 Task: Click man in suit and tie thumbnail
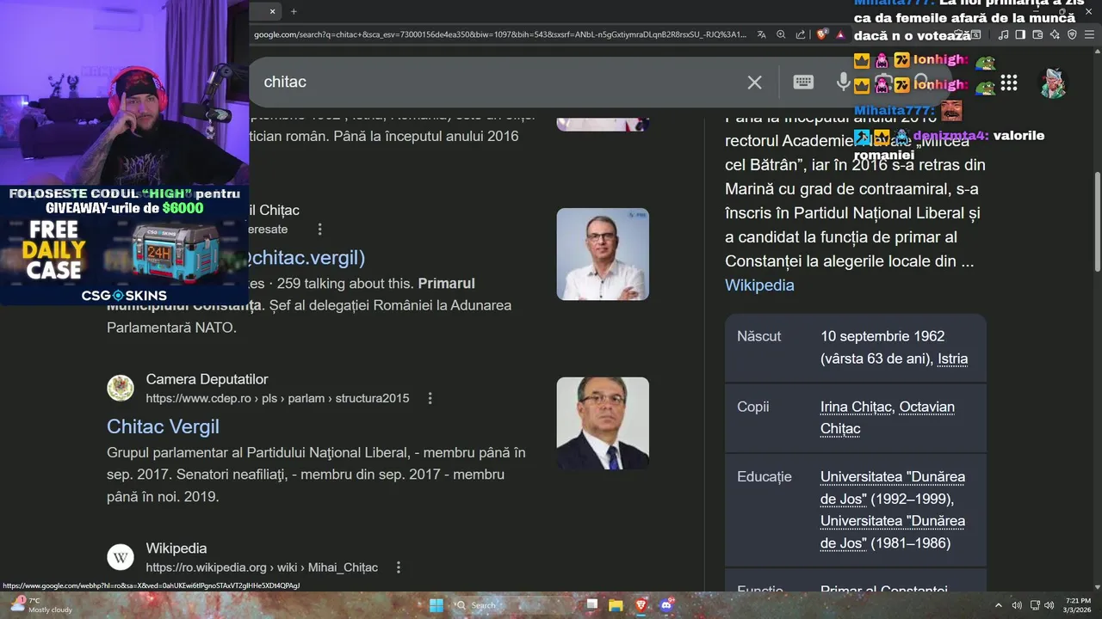(x=603, y=423)
